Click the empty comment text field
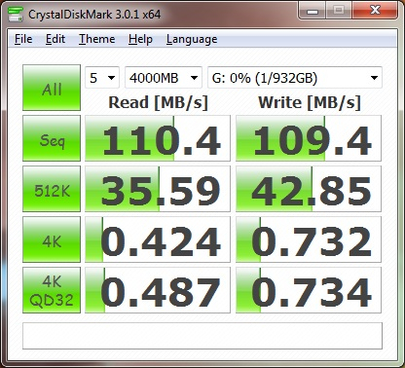This screenshot has width=405, height=368. point(202,336)
